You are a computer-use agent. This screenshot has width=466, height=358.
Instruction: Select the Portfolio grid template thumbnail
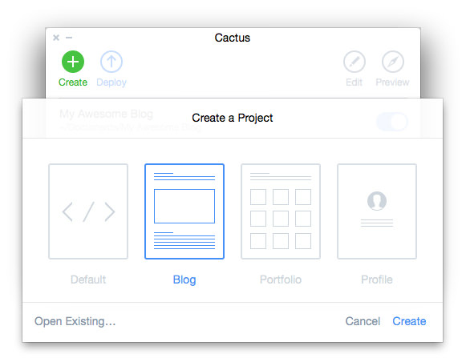(x=281, y=211)
